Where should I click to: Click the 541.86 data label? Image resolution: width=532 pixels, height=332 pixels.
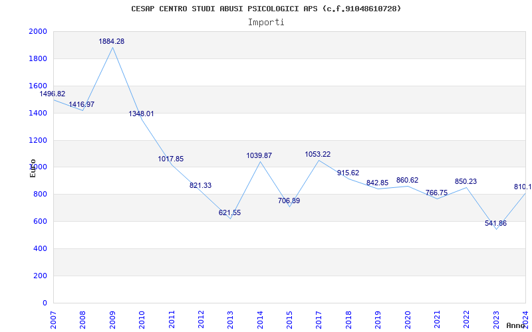tap(495, 224)
